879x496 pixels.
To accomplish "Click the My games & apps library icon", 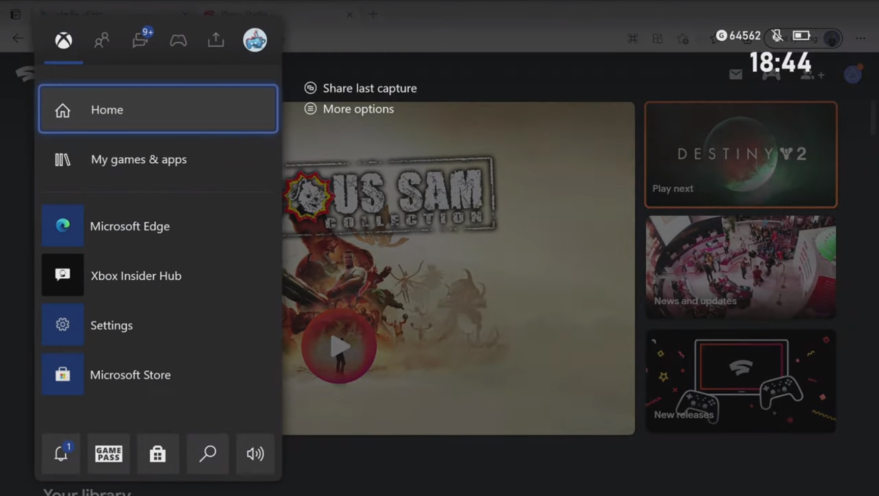I will [63, 160].
